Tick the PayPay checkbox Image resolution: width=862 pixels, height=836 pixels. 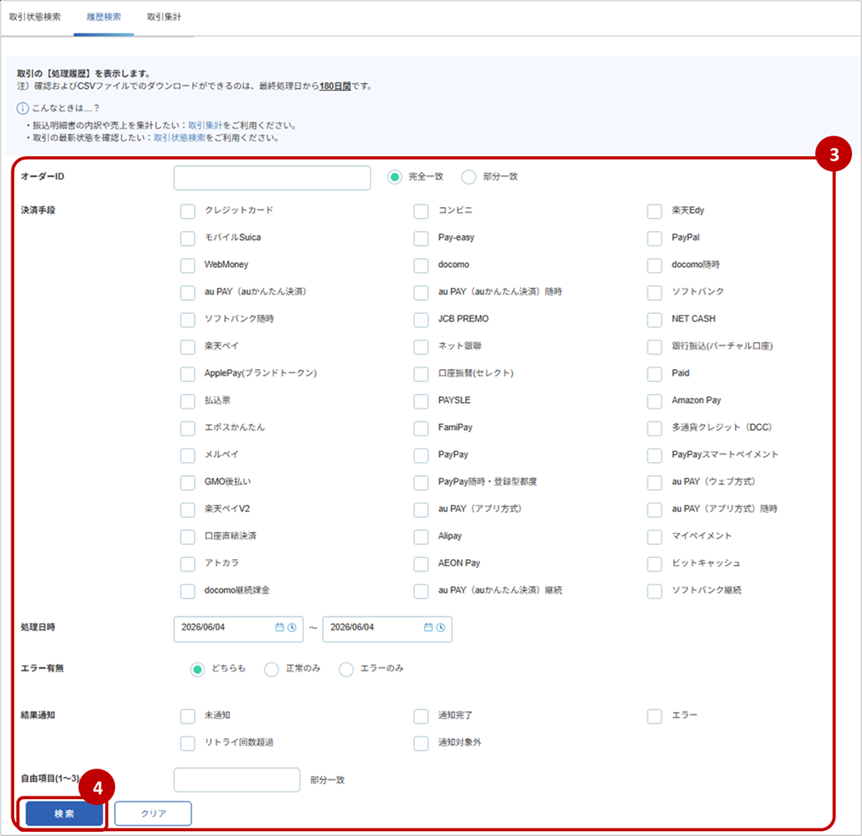[421, 455]
